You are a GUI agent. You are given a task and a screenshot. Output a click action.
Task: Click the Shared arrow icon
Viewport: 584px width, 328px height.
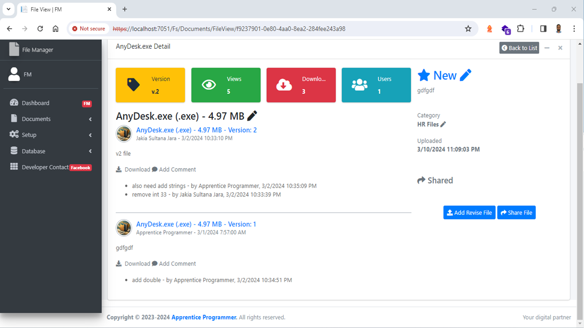421,180
